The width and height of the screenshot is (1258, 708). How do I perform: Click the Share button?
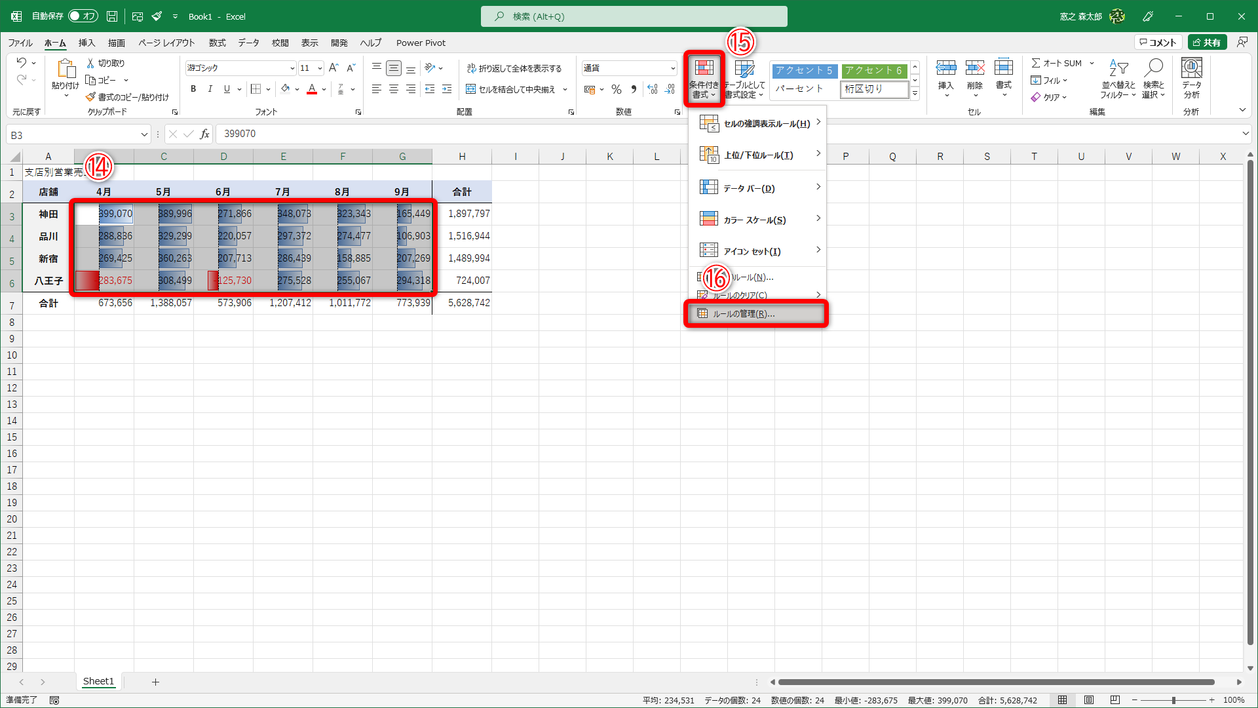[x=1207, y=43]
